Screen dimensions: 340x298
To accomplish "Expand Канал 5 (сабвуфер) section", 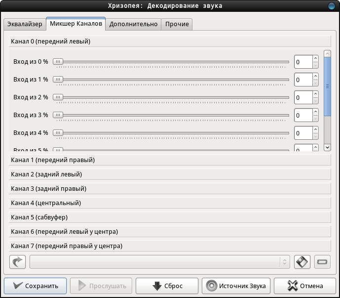I will click(170, 217).
